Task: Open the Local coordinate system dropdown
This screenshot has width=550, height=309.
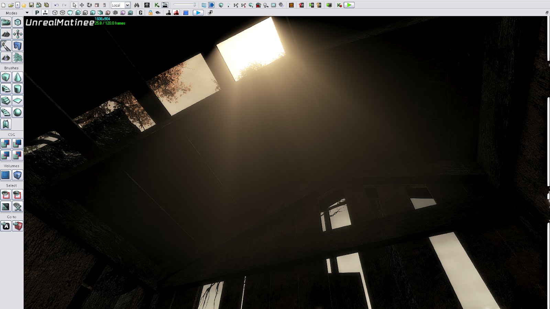Action: pos(127,5)
